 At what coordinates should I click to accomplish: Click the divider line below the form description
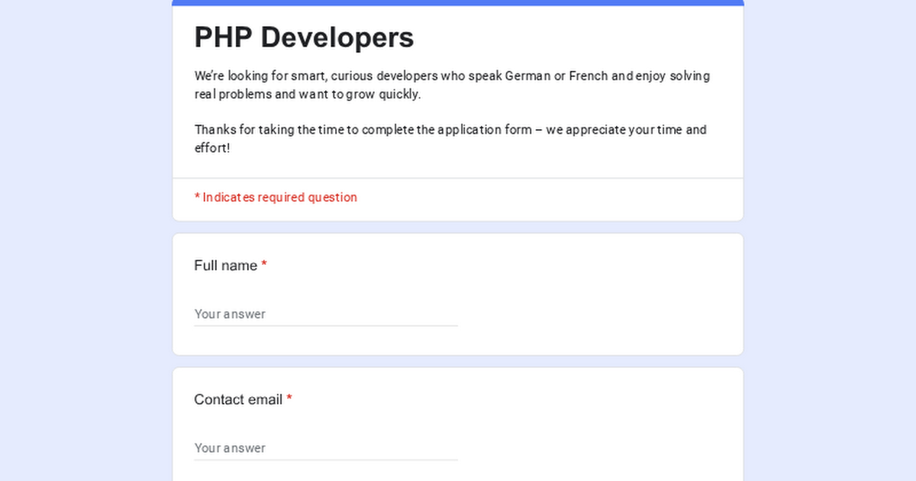coord(458,179)
